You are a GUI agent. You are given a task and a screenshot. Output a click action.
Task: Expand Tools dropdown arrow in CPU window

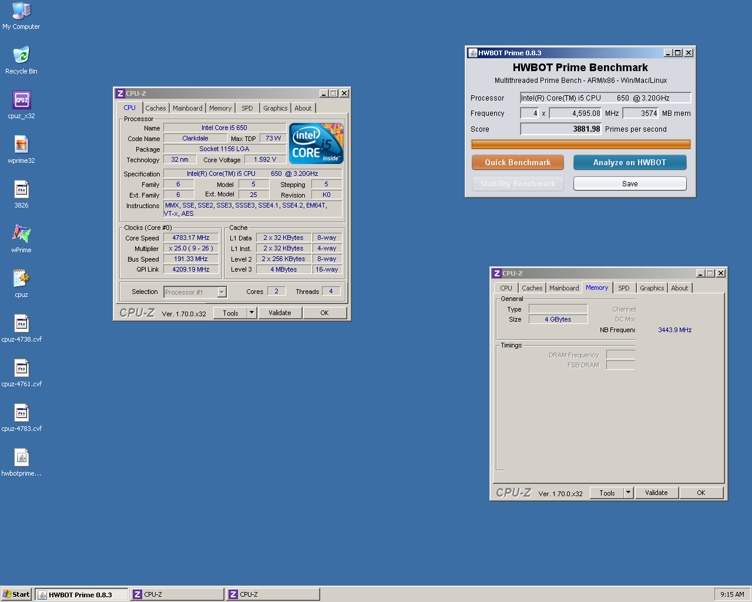point(252,313)
